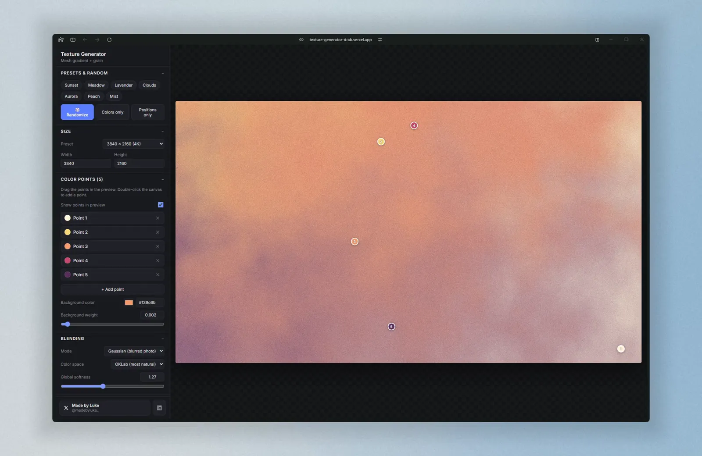Image resolution: width=702 pixels, height=456 pixels.
Task: Click the link icon beside the URL
Action: coord(301,39)
